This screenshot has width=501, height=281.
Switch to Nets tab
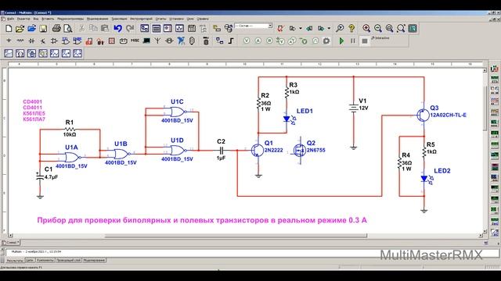[x=30, y=261]
